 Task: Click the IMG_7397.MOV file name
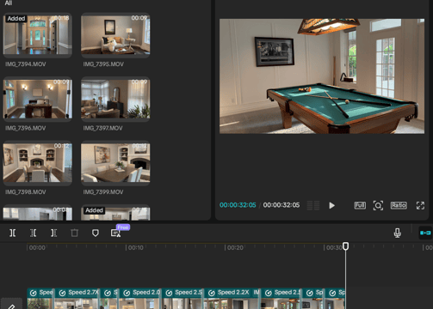103,128
